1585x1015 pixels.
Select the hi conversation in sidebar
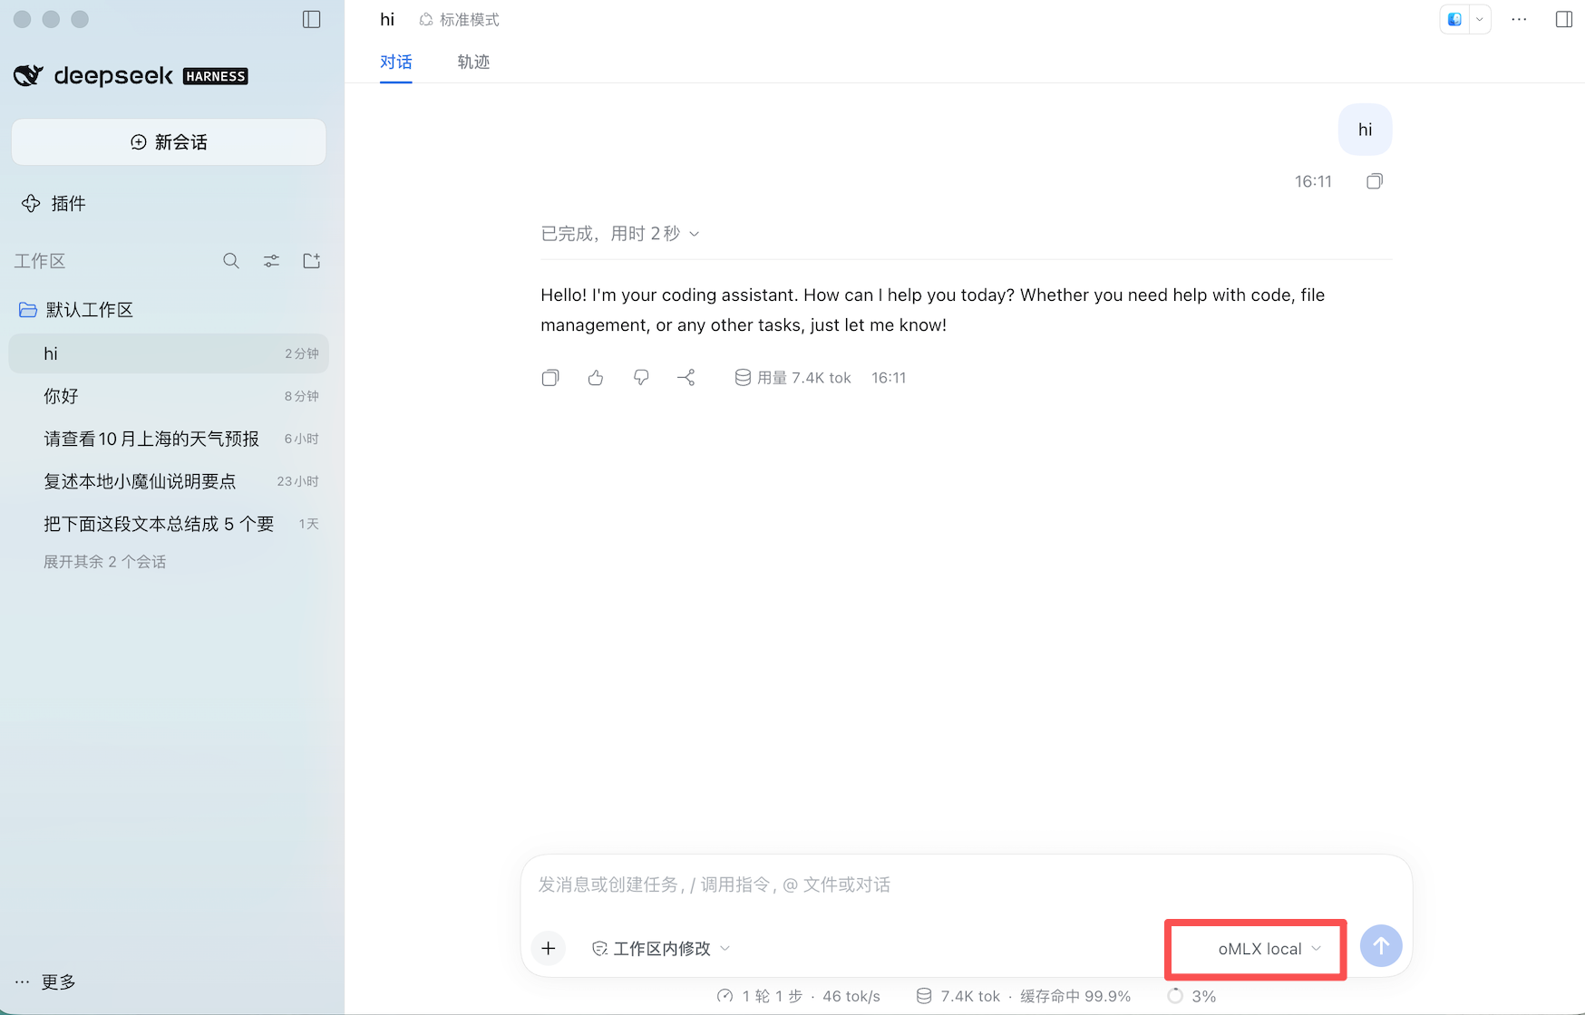[x=169, y=353]
